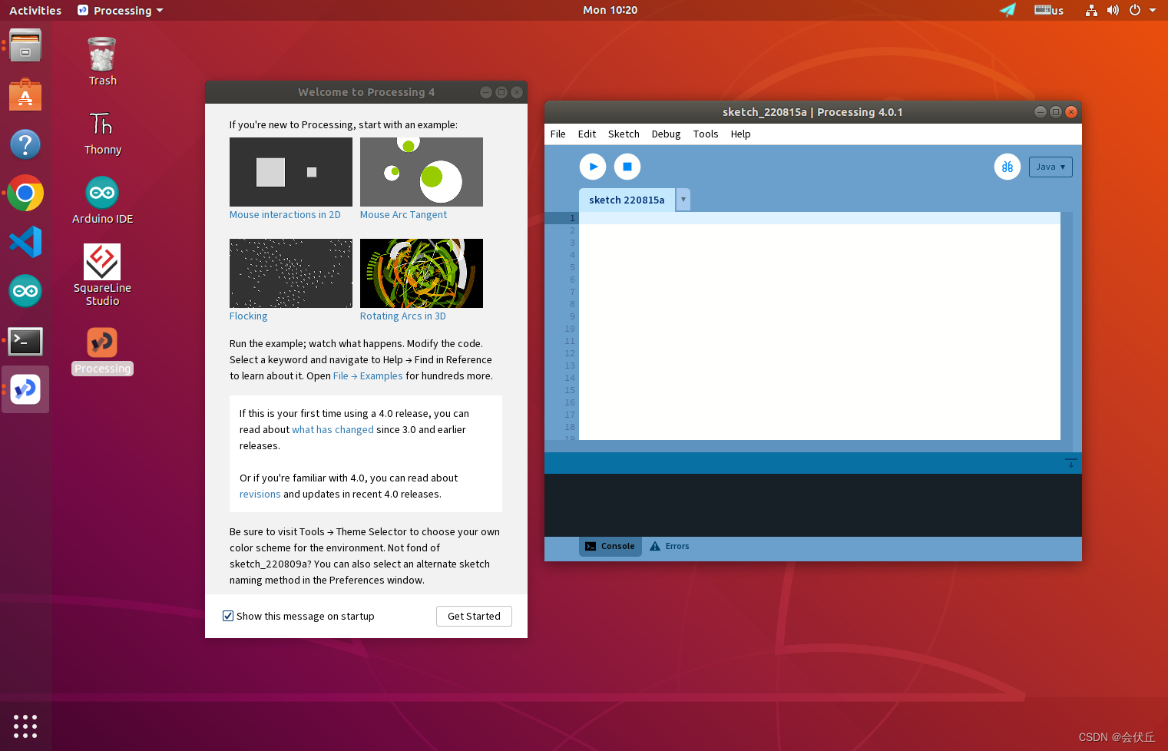This screenshot has width=1168, height=751.
Task: Open the Help menu
Action: point(741,134)
